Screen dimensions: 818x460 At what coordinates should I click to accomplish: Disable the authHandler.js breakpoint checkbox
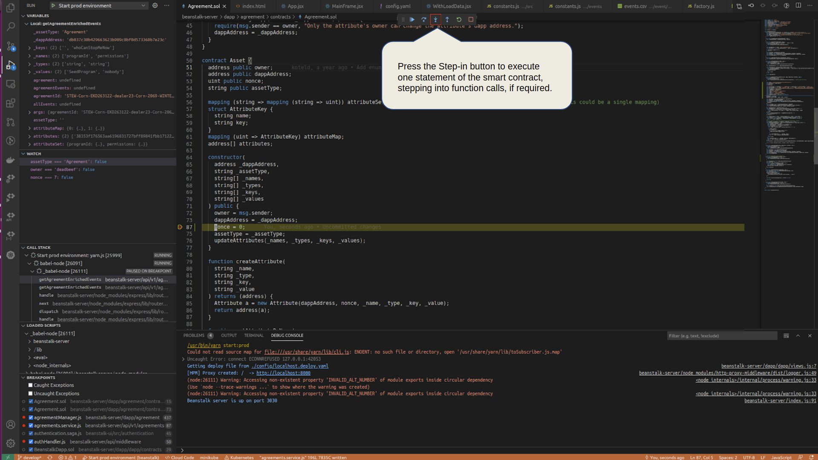pyautogui.click(x=31, y=442)
